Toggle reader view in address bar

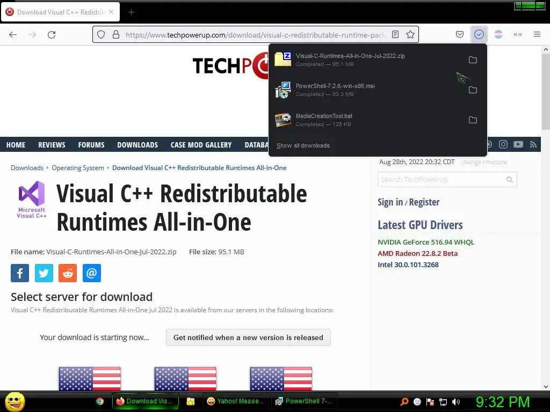[x=395, y=34]
